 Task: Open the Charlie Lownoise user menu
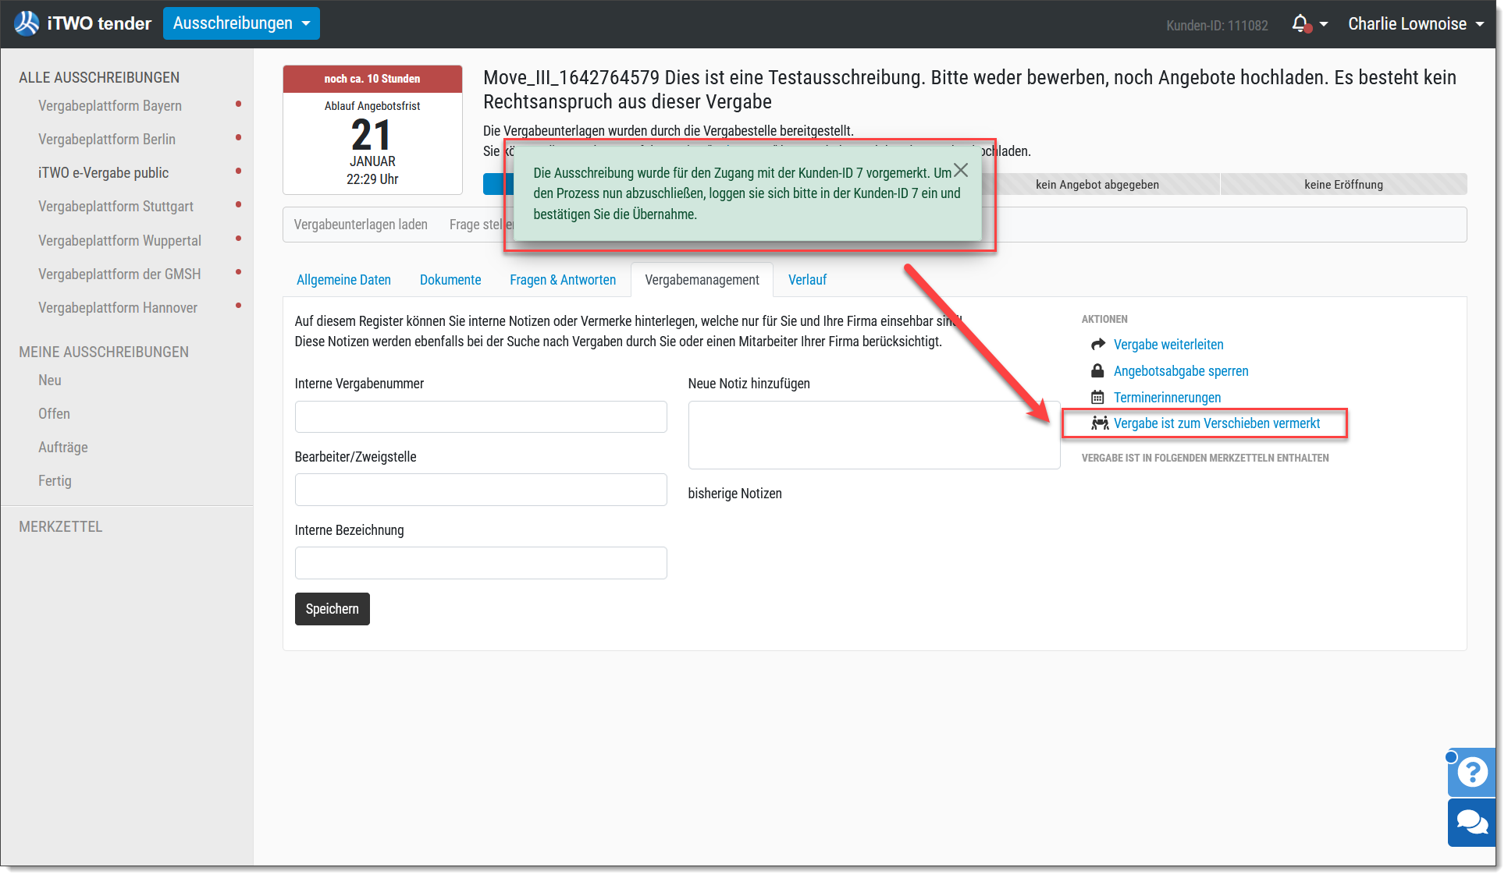1416,24
